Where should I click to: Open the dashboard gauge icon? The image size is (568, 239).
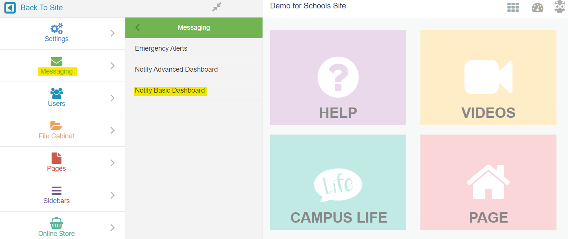(537, 8)
